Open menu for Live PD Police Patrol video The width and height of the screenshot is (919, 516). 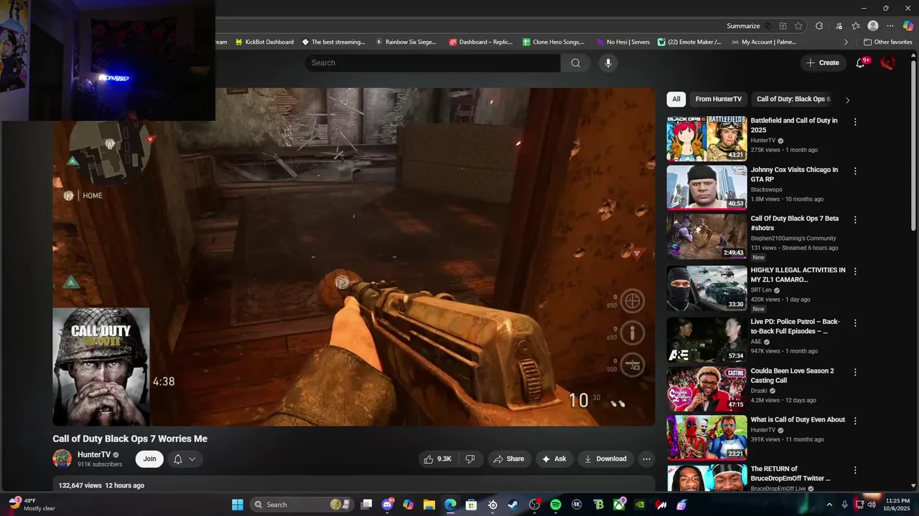point(855,323)
